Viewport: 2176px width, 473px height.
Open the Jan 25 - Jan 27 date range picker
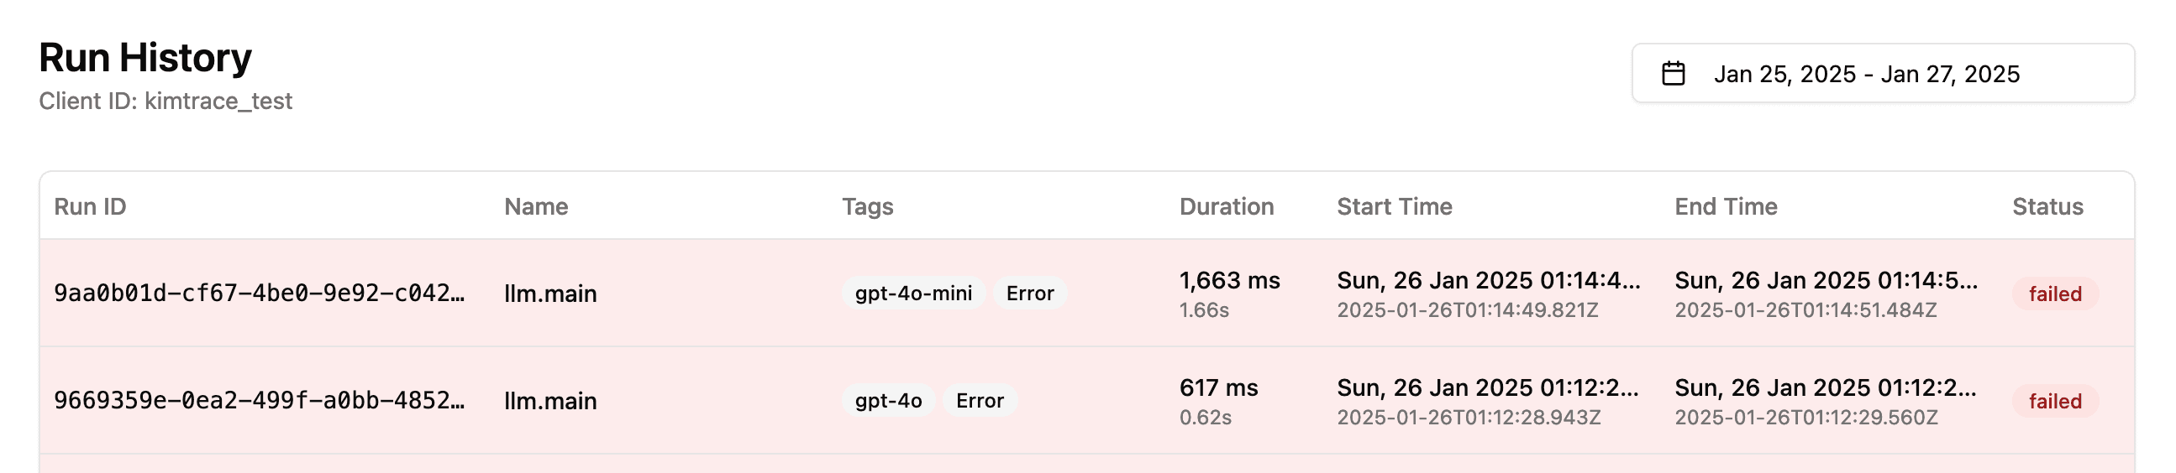[1883, 73]
